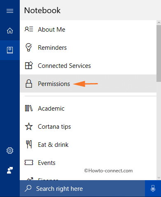Viewport: 161px width, 197px height.
Task: Click the Permissions padlock icon
Action: 29,83
